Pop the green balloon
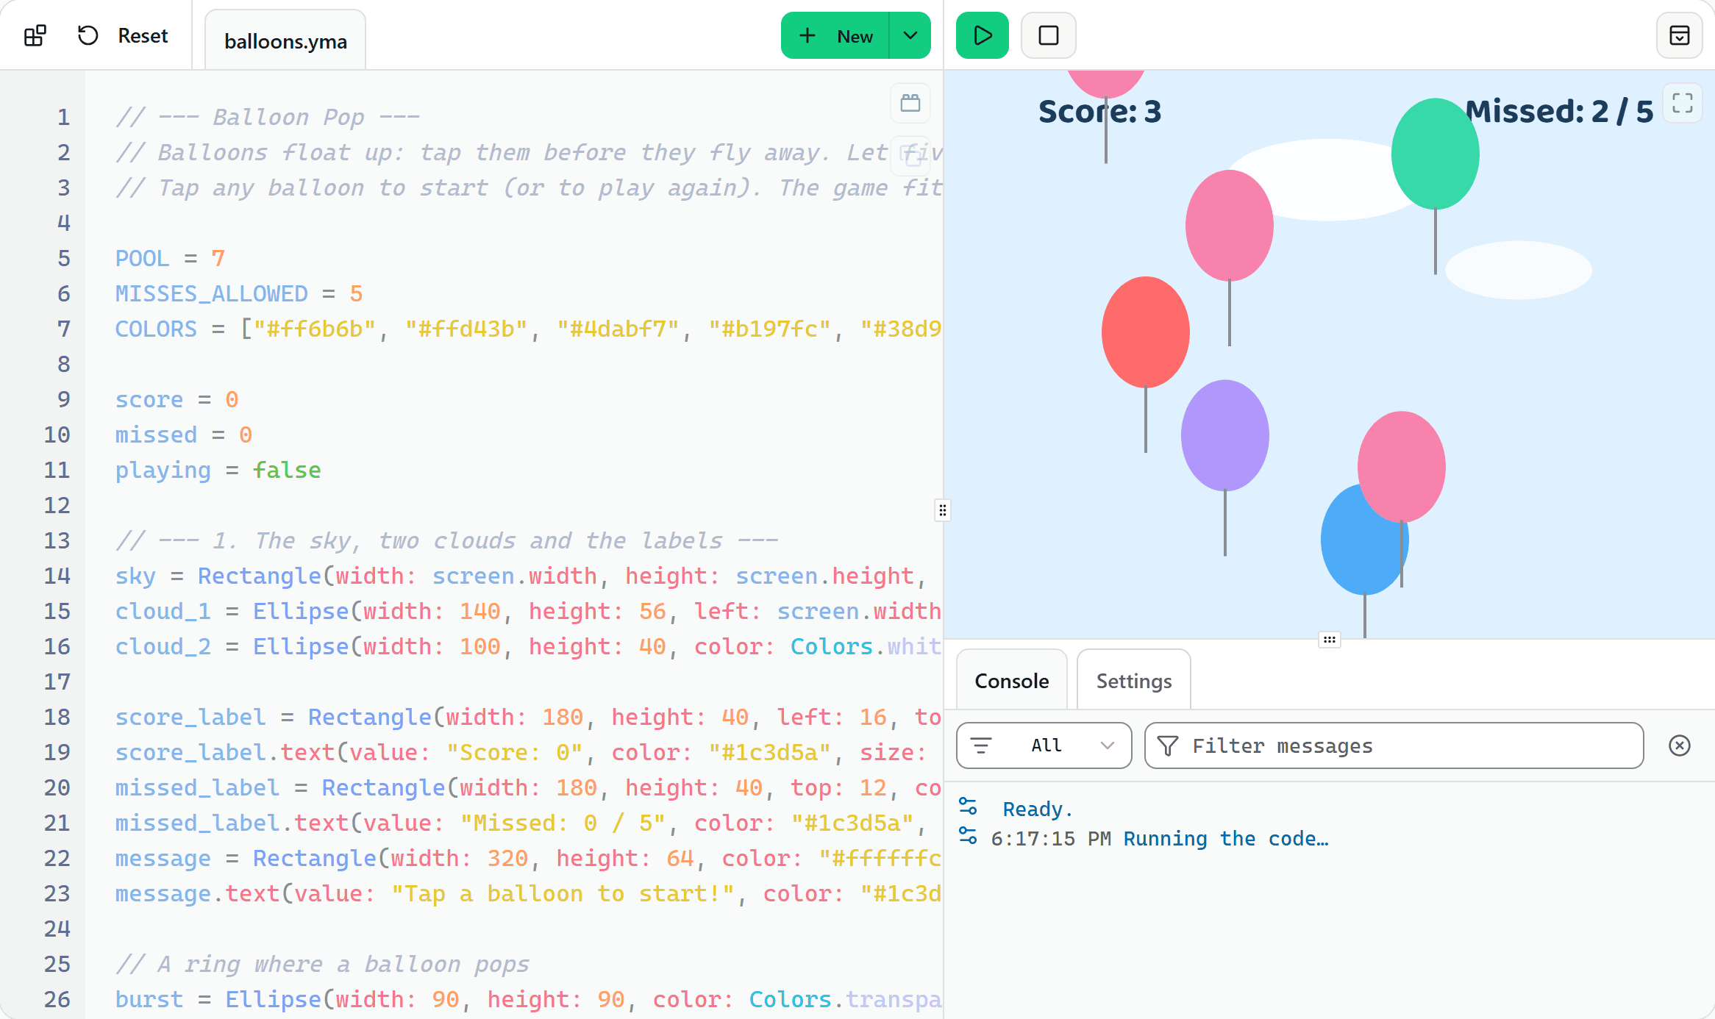This screenshot has width=1715, height=1019. (x=1436, y=154)
